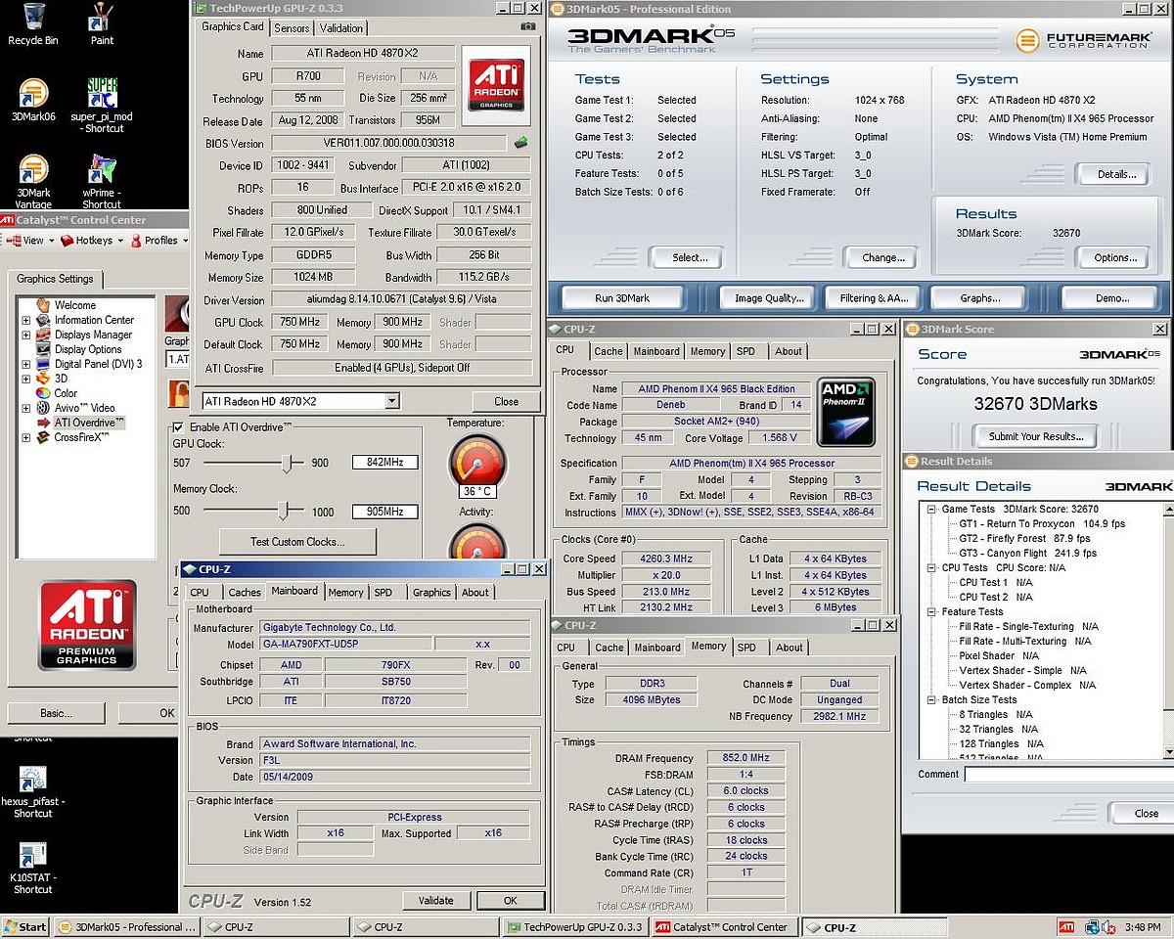Expand the 3D node in the Catalyst tree
This screenshot has width=1174, height=939.
(x=25, y=379)
